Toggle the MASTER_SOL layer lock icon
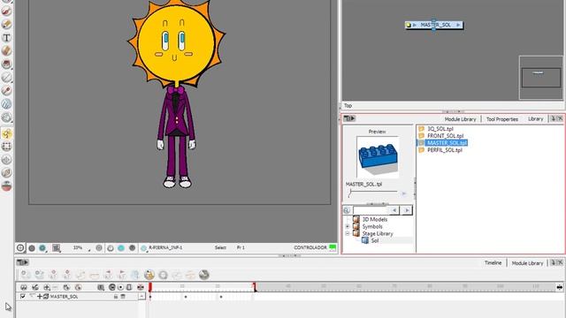566x318 pixels. pos(116,297)
